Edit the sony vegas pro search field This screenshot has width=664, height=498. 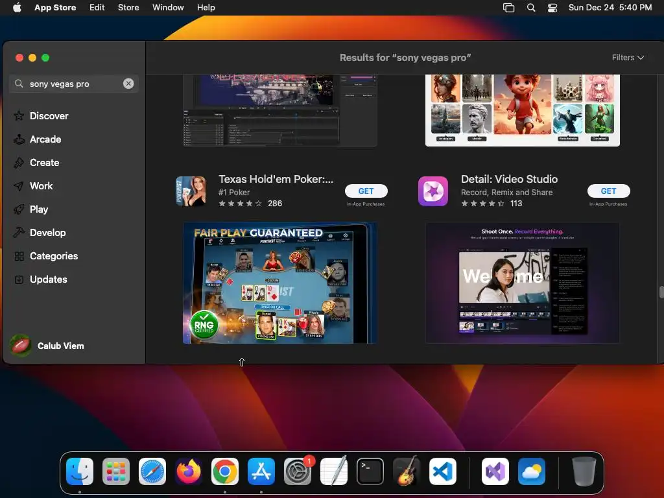point(74,84)
